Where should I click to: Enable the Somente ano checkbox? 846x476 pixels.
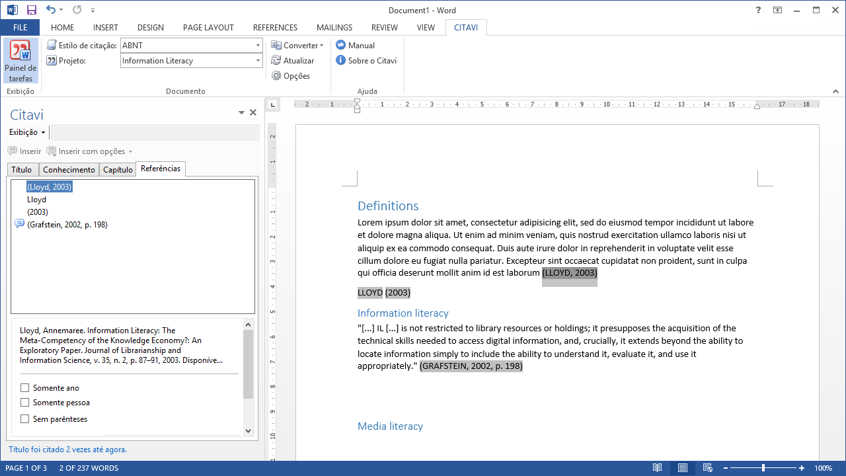(25, 388)
